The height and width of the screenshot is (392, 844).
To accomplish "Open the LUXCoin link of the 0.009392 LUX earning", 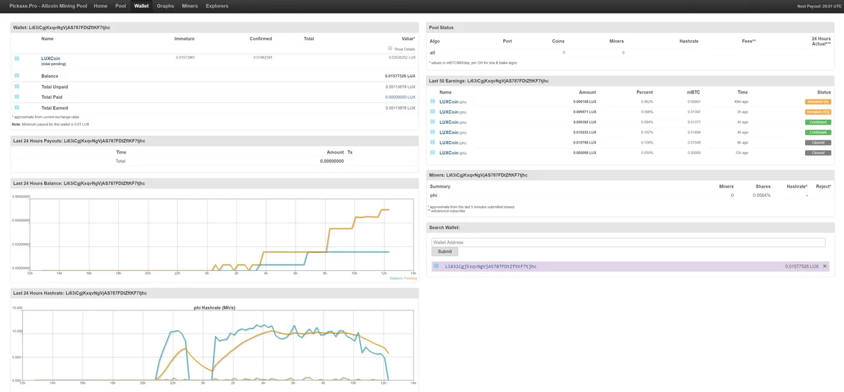I will pyautogui.click(x=449, y=123).
